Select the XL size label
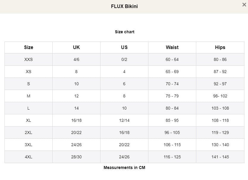This screenshot has height=180, width=248. pyautogui.click(x=28, y=120)
